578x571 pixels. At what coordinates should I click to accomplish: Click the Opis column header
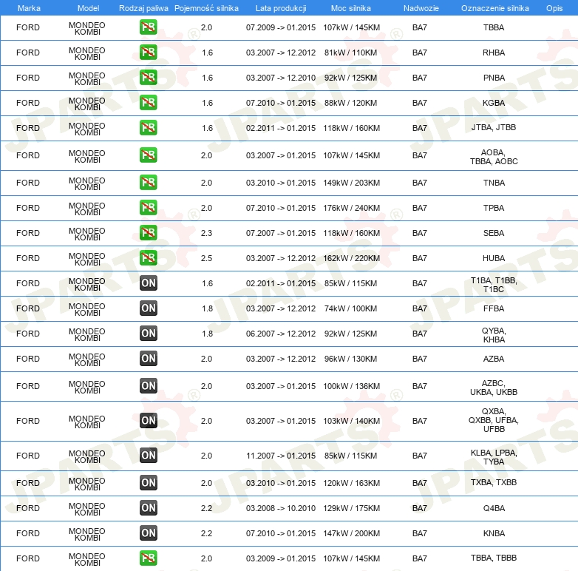[554, 7]
